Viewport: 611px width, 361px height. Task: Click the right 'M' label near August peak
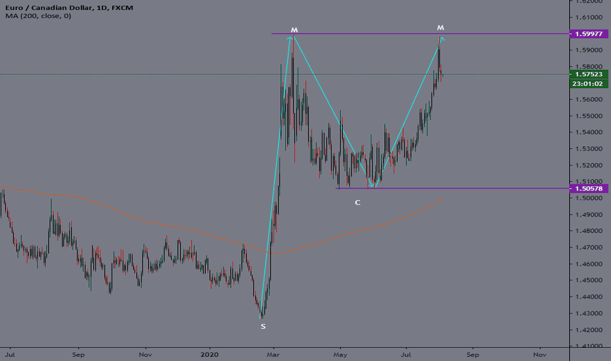click(x=441, y=28)
